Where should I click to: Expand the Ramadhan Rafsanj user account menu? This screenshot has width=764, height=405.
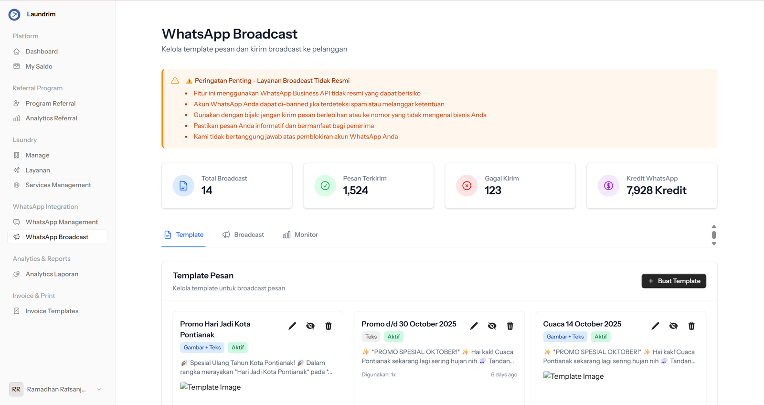99,389
